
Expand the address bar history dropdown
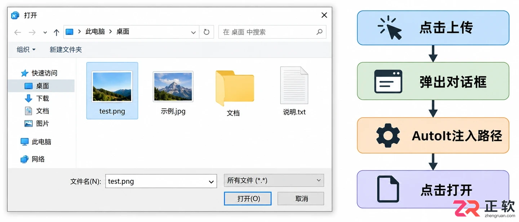193,32
